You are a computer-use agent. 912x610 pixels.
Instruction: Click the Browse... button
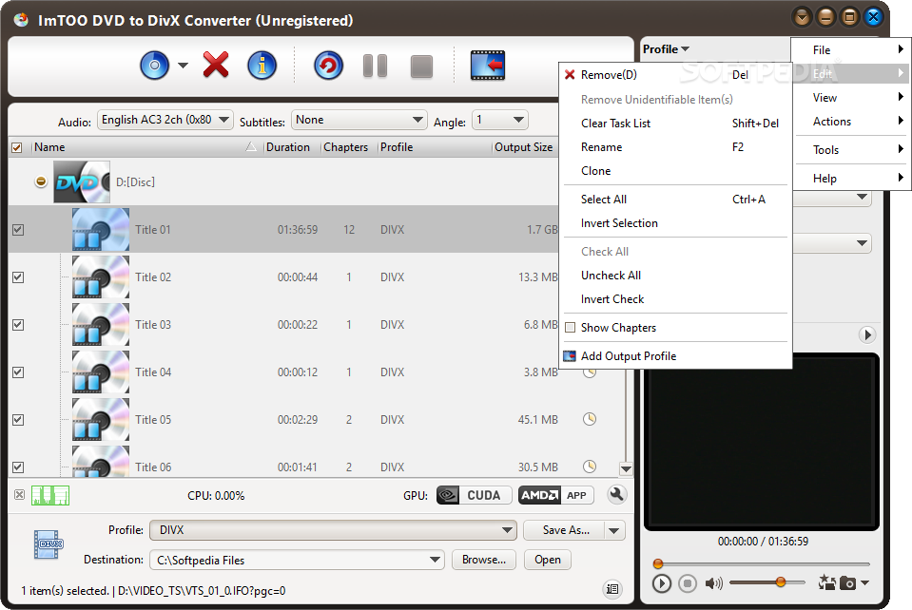pos(484,560)
